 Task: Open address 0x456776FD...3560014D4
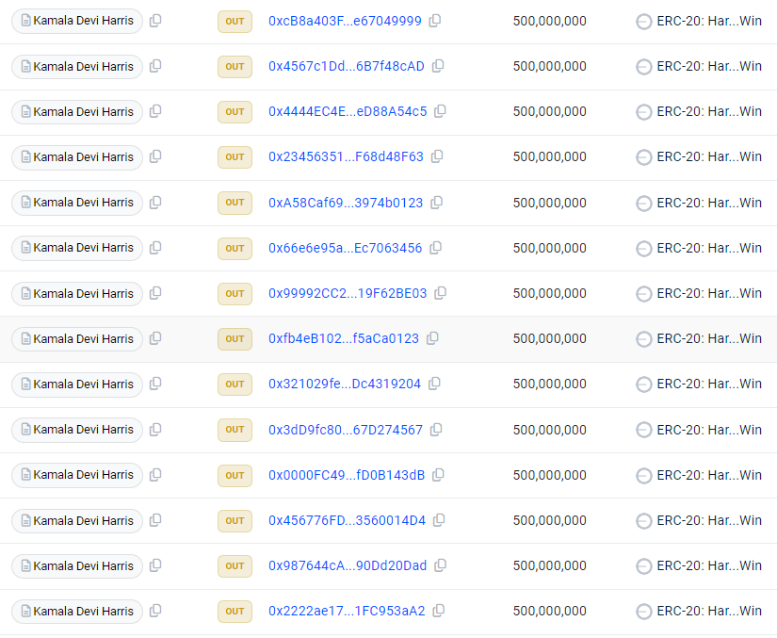pyautogui.click(x=347, y=520)
